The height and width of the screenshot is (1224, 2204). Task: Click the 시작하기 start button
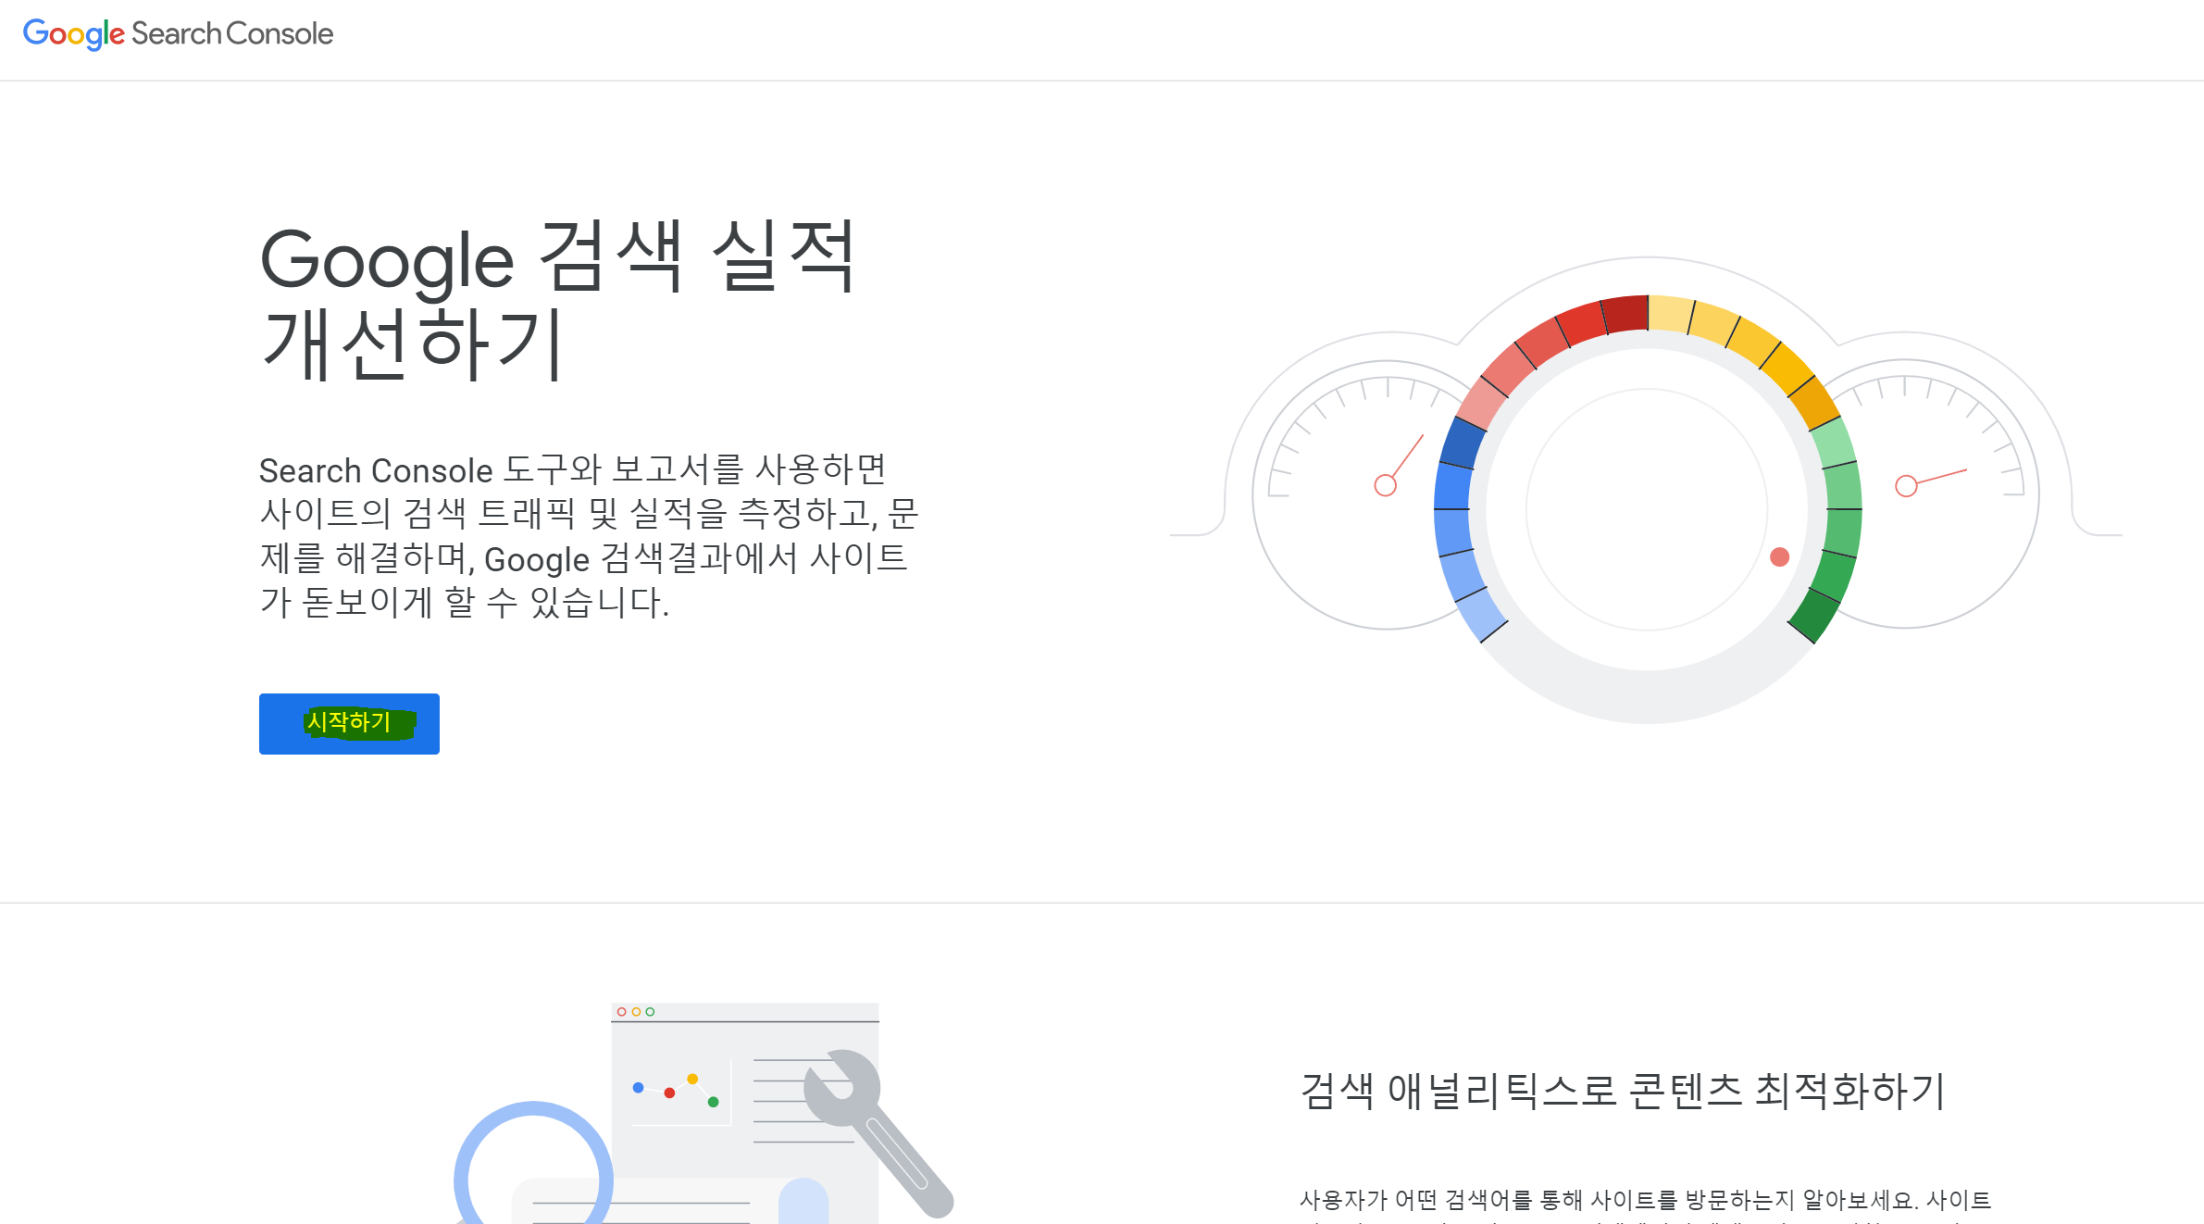point(349,723)
